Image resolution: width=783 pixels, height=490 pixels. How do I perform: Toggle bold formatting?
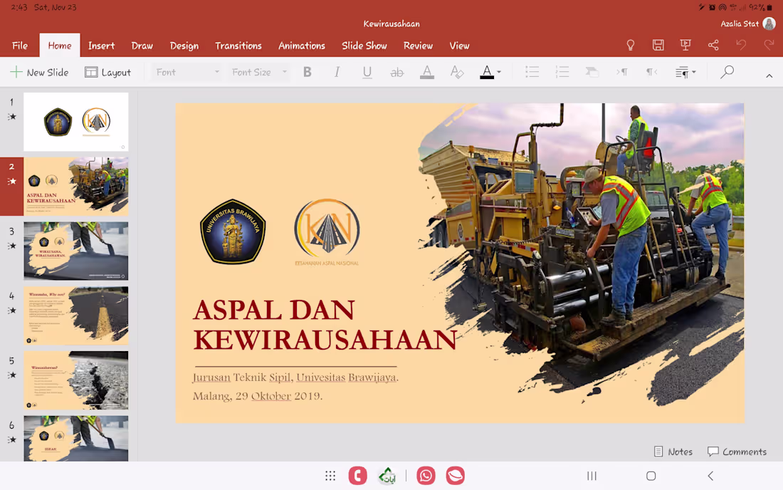pos(308,71)
